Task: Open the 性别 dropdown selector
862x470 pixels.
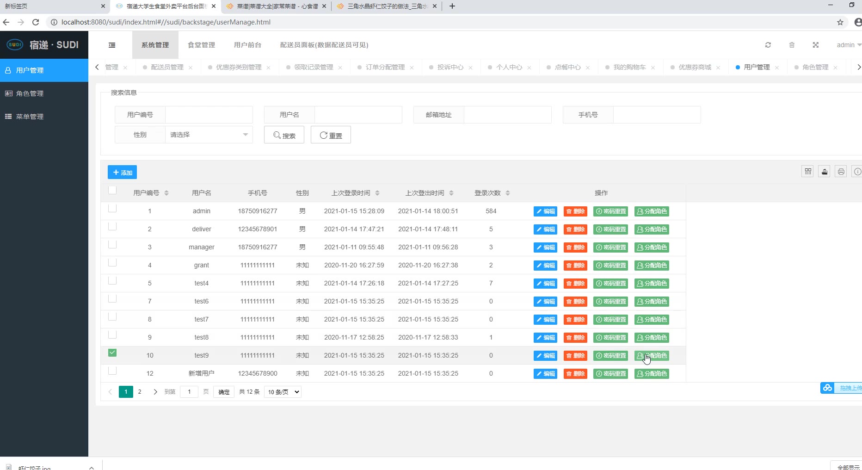Action: point(209,135)
